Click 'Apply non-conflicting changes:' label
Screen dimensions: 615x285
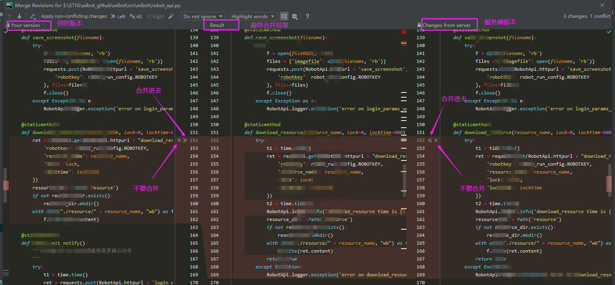(x=74, y=16)
